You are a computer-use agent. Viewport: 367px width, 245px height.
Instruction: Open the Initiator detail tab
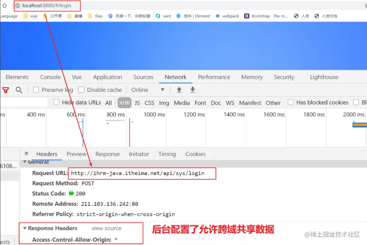[x=139, y=154]
